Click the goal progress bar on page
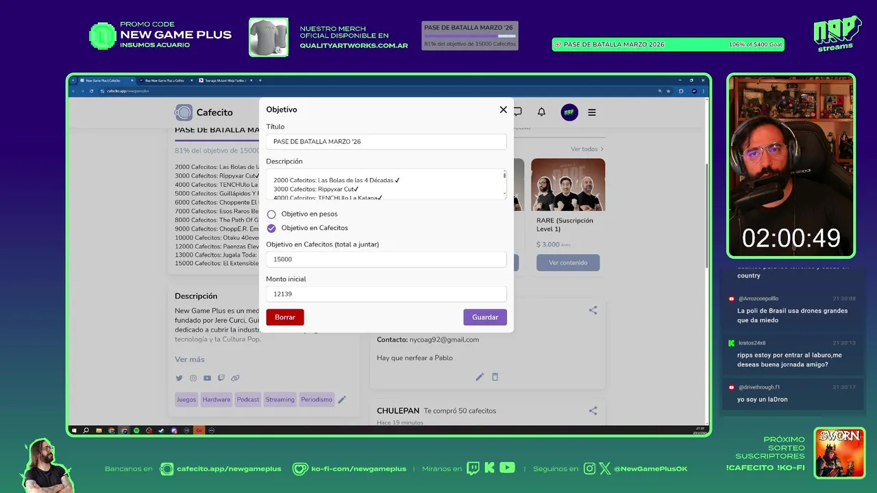The height and width of the screenshot is (493, 877). point(217,140)
